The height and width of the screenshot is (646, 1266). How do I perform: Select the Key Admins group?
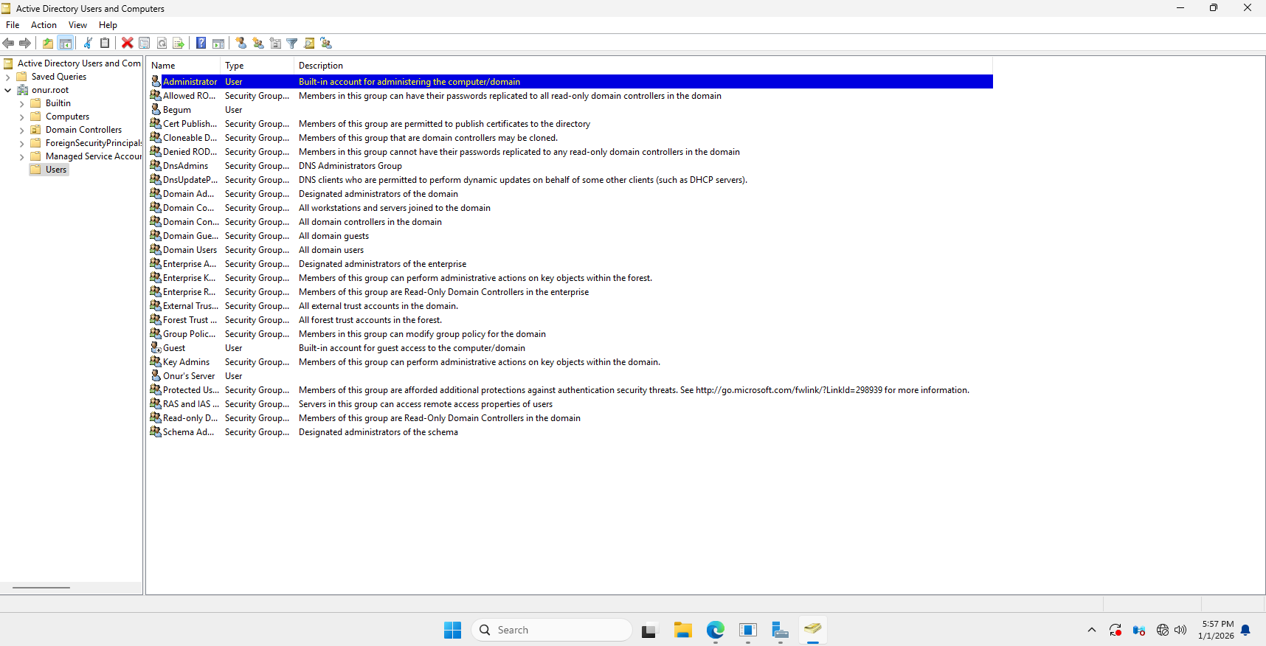coord(186,362)
